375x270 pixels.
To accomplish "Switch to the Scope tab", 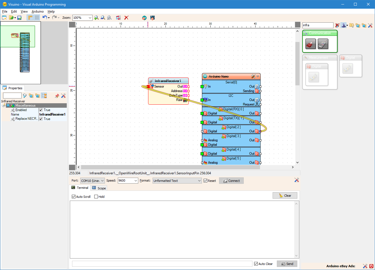I will coord(99,188).
